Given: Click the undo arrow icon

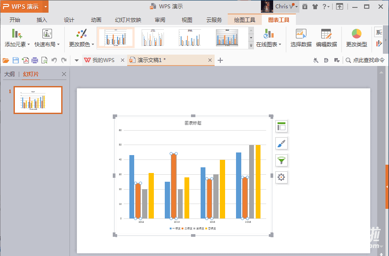Looking at the screenshot, I should coord(54,60).
